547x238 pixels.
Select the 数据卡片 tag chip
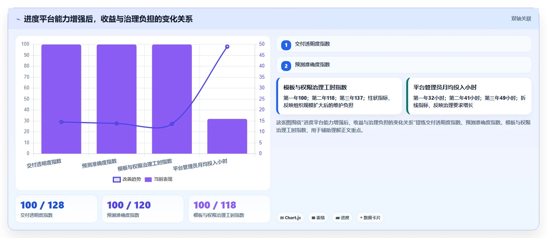coord(370,218)
